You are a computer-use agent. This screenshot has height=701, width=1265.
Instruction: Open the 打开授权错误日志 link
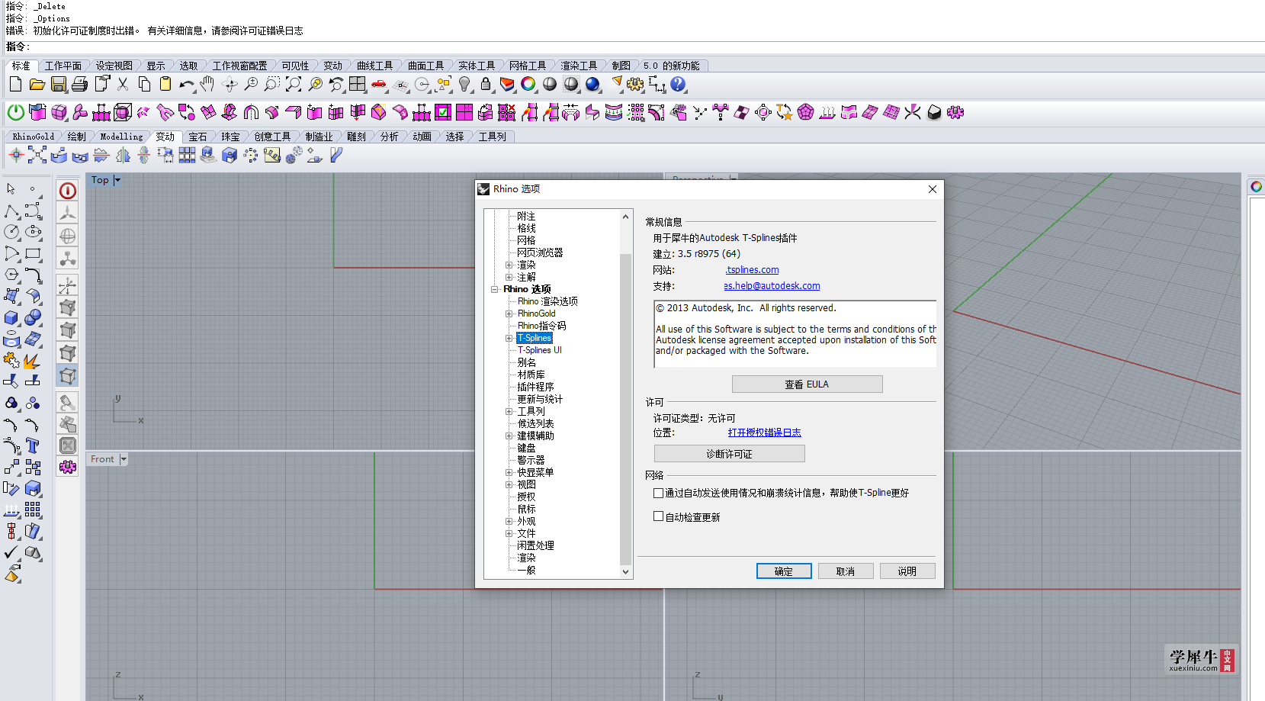[764, 432]
